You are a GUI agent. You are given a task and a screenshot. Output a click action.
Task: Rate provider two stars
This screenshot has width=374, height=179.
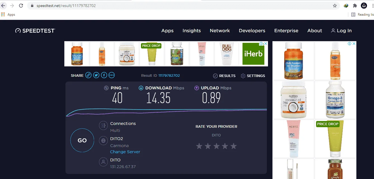(x=208, y=146)
